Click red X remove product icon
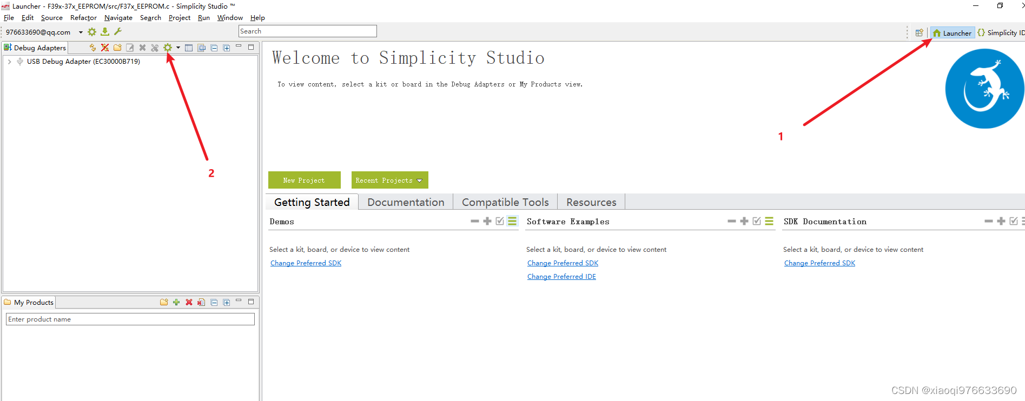Image resolution: width=1025 pixels, height=401 pixels. (x=189, y=302)
